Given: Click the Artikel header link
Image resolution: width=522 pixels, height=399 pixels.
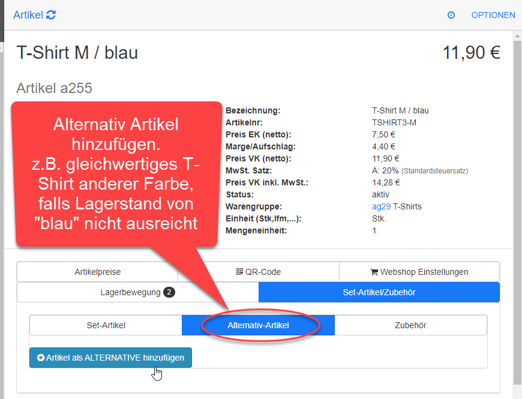Looking at the screenshot, I should (28, 15).
